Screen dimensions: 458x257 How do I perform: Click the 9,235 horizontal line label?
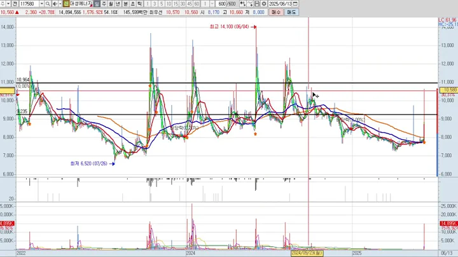[x=22, y=111]
